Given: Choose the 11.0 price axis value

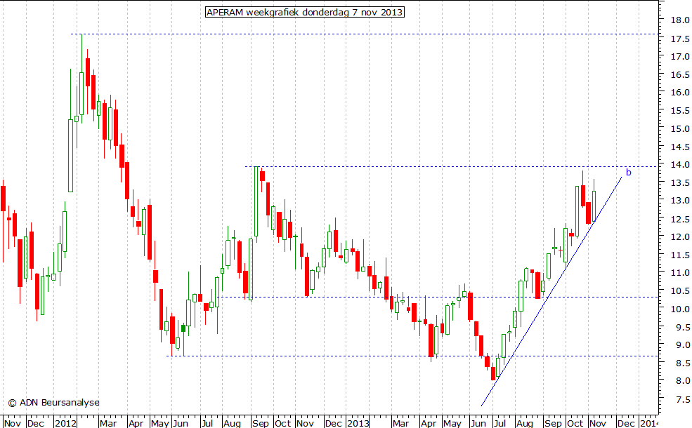Looking at the screenshot, I should tap(680, 273).
